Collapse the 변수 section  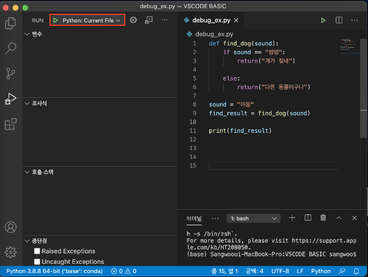click(x=27, y=34)
